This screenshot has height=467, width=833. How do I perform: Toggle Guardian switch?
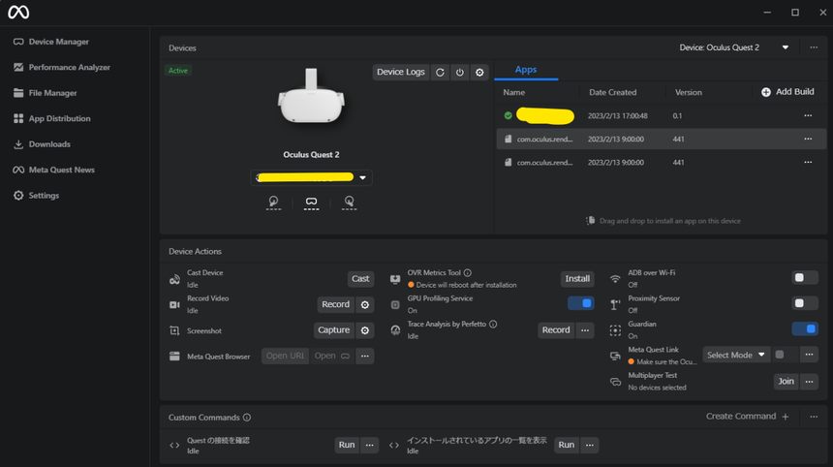coord(804,328)
